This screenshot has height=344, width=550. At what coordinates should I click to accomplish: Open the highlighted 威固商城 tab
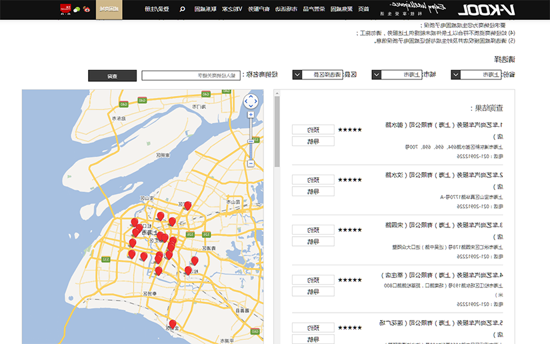click(x=109, y=9)
